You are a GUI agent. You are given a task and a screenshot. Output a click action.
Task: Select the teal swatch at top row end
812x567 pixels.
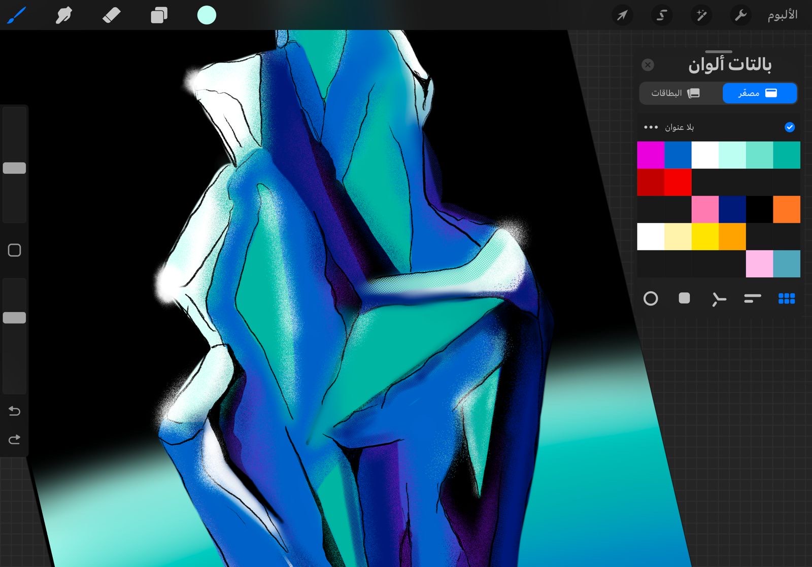pyautogui.click(x=787, y=155)
